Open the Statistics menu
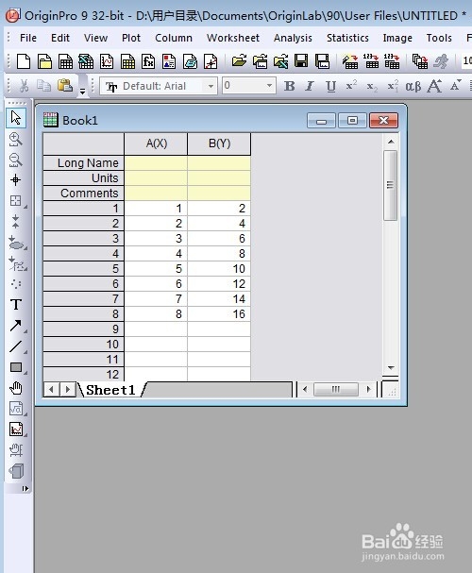The height and width of the screenshot is (573, 472). (347, 38)
